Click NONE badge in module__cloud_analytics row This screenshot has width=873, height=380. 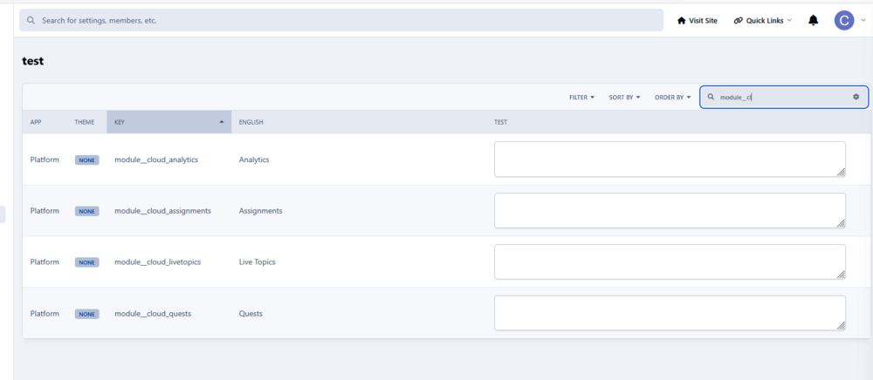(x=86, y=160)
